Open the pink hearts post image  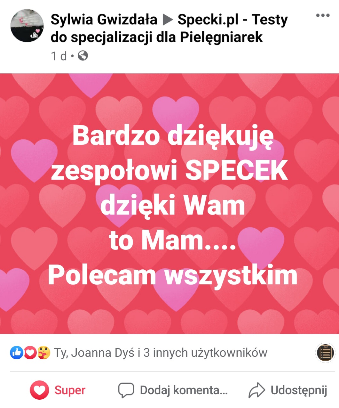pos(169,204)
